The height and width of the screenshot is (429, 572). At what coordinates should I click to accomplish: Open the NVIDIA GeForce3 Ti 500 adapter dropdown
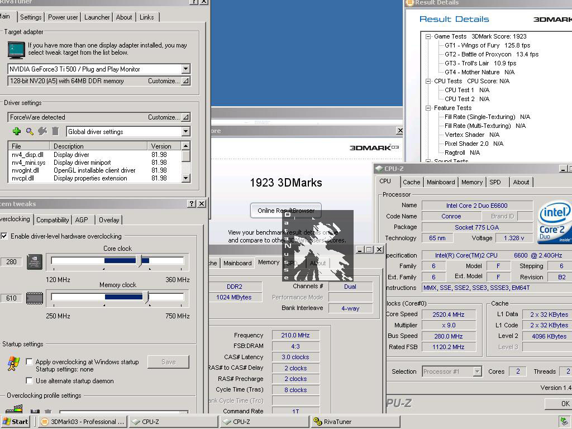pos(185,69)
